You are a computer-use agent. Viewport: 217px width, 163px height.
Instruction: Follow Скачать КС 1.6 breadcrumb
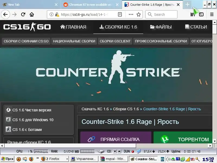click(95, 109)
